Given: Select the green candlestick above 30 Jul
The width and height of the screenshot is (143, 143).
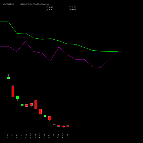Looking at the screenshot, I should point(17,97).
